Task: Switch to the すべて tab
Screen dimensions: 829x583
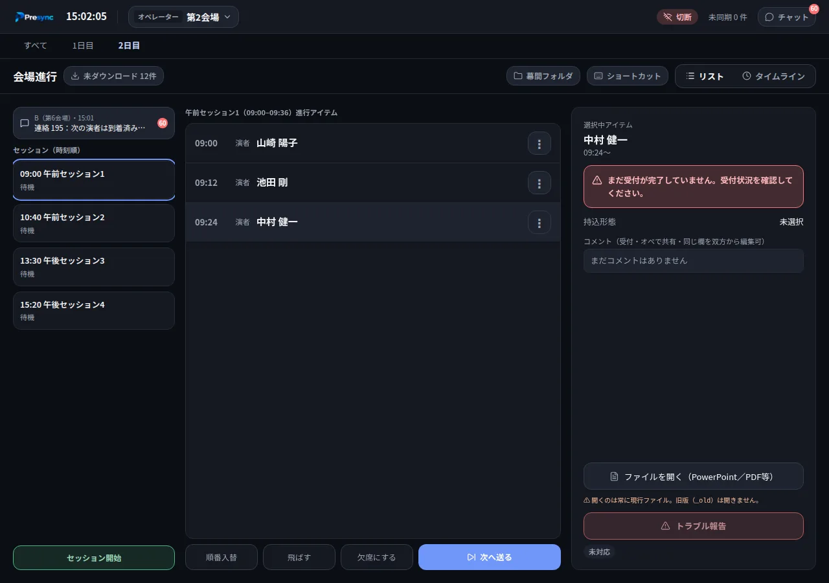Action: coord(36,45)
